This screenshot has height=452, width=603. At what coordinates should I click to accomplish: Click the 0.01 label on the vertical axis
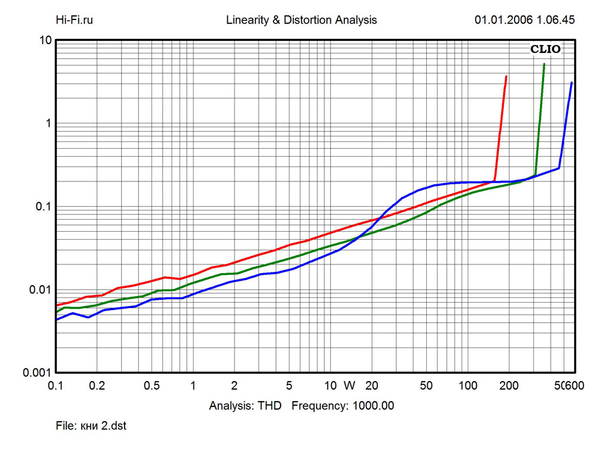[41, 289]
